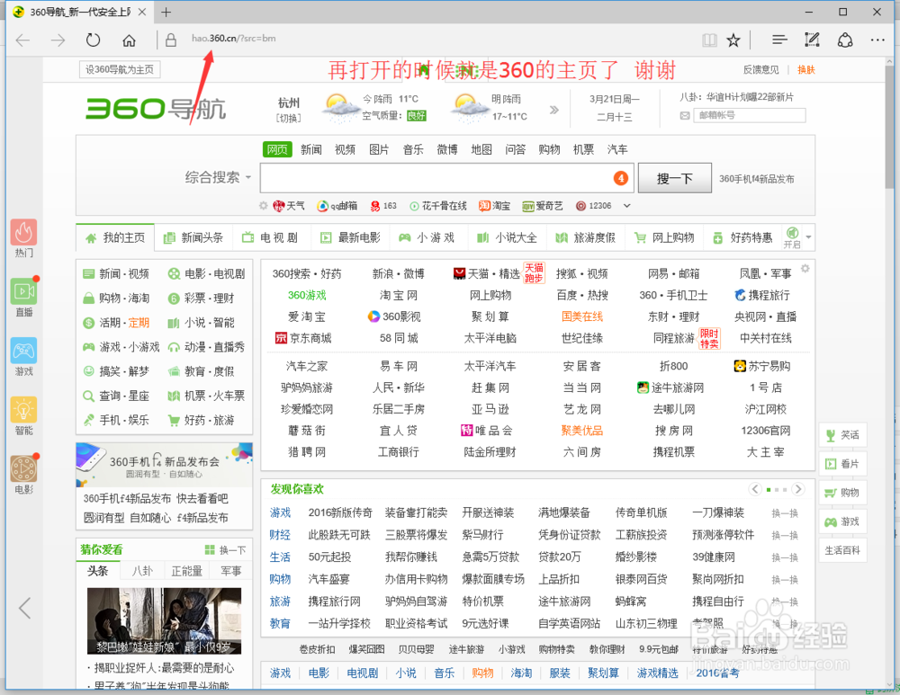Show previous 发现你喜欢 page arrow
This screenshot has height=695, width=900.
point(755,489)
